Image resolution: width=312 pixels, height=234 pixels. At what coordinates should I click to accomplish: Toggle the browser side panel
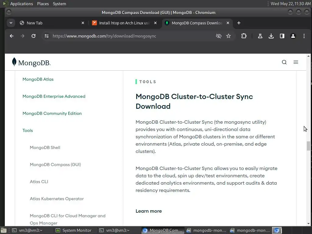[x=282, y=36]
